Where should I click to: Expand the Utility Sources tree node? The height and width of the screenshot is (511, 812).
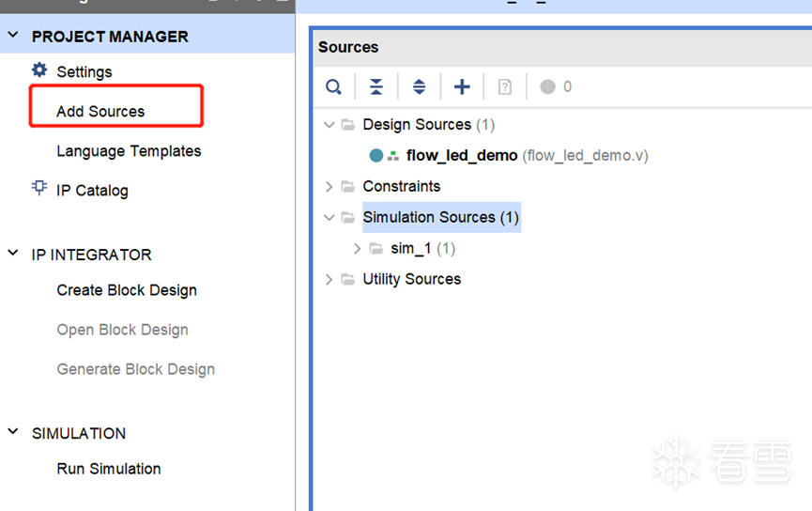[329, 280]
